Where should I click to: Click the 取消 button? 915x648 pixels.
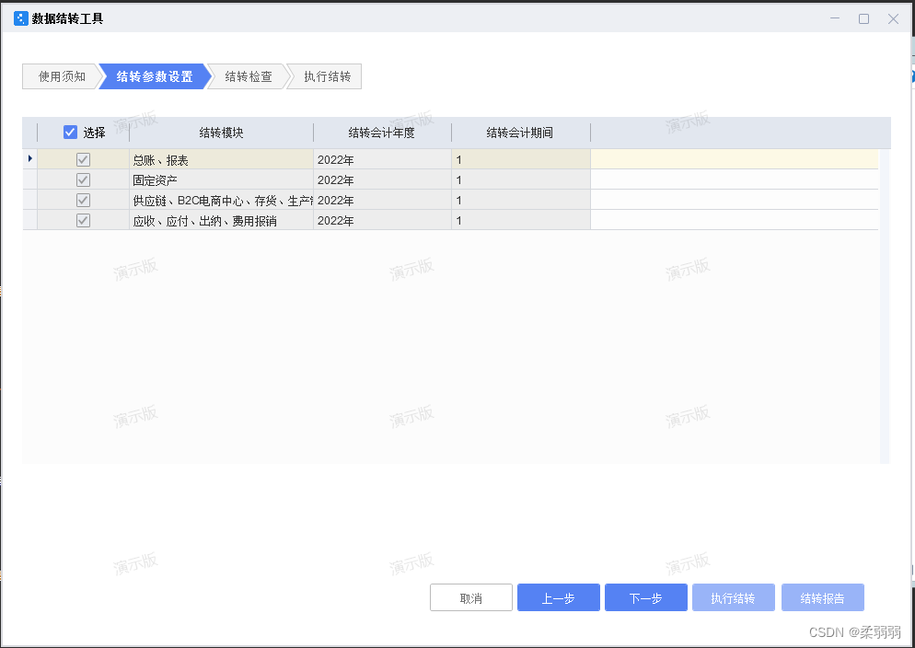point(470,596)
